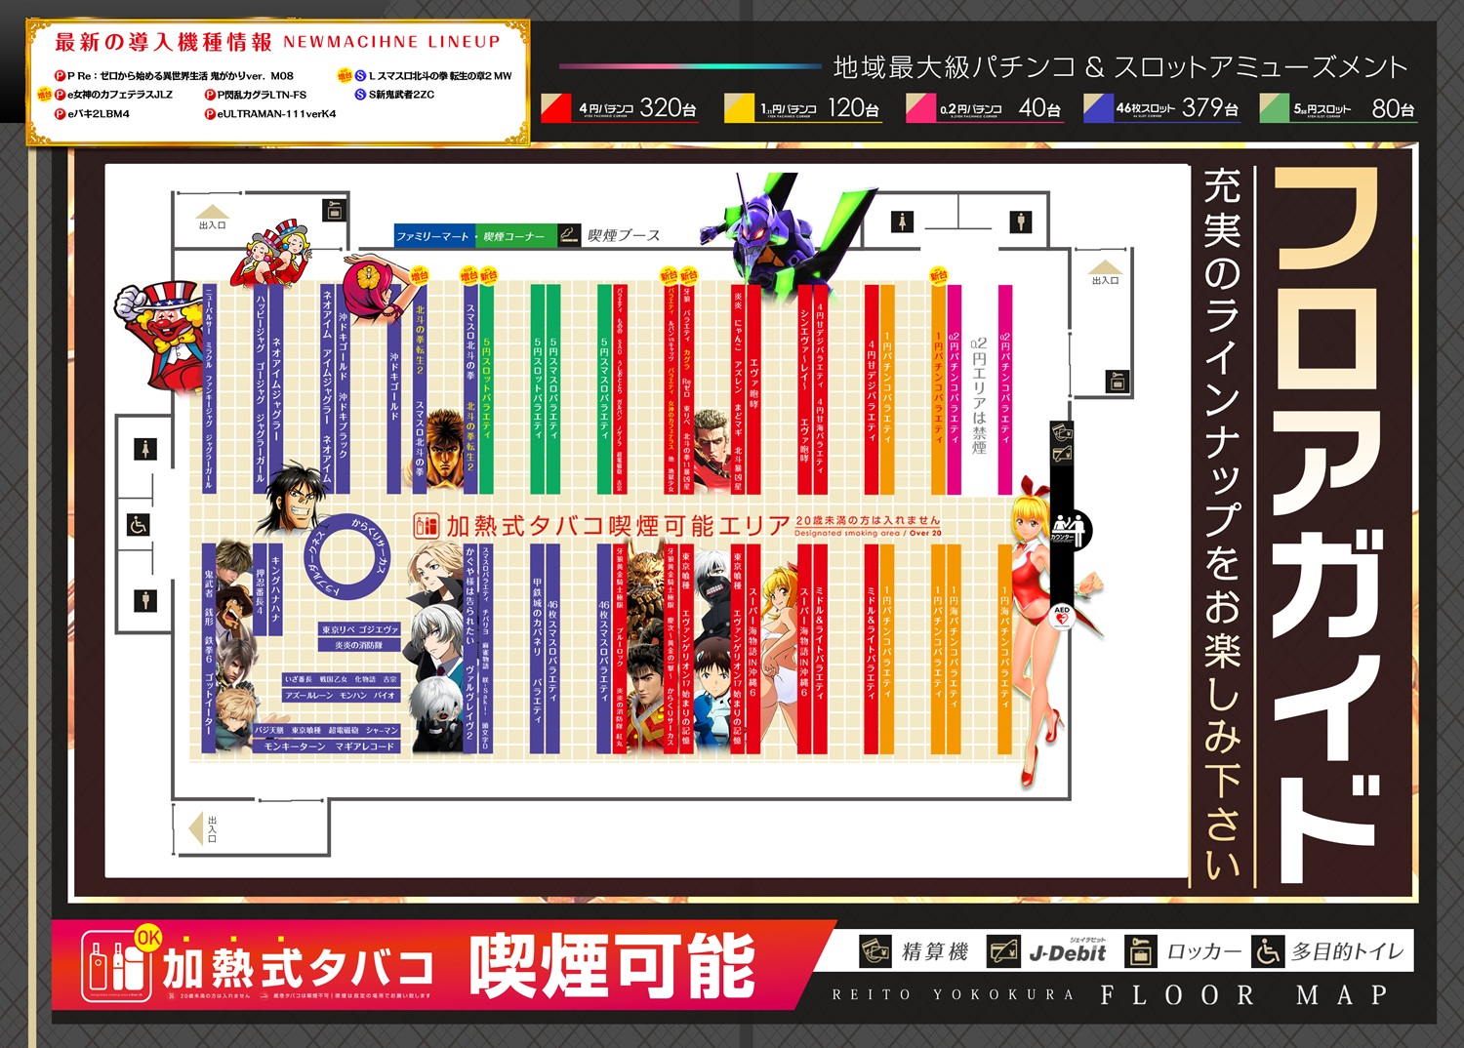Image resolution: width=1464 pixels, height=1048 pixels.
Task: Click the cigarette icon beside 加熱式タバコ喫煙可能エリア
Action: point(427,524)
